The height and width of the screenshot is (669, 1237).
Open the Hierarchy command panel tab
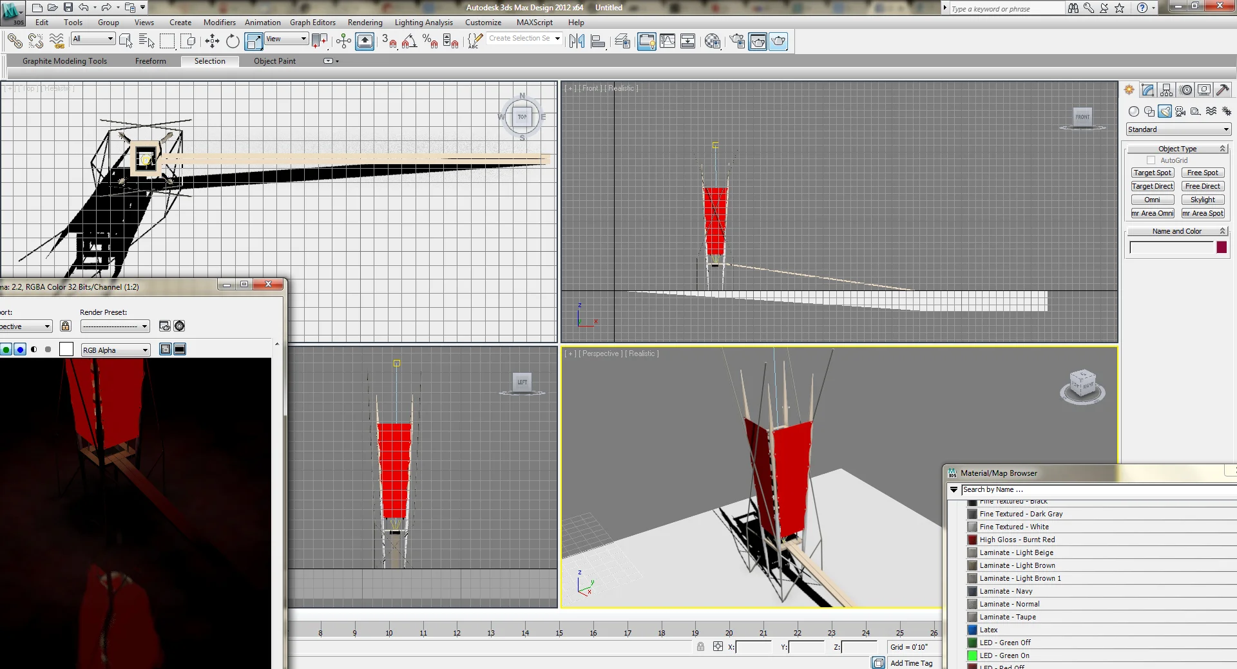coord(1167,90)
